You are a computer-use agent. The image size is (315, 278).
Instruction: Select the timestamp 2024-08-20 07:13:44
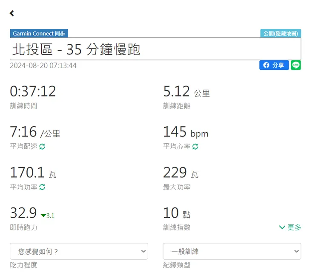[x=43, y=65]
